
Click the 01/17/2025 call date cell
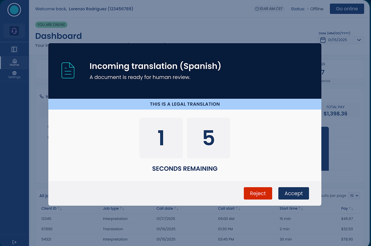coord(166,219)
